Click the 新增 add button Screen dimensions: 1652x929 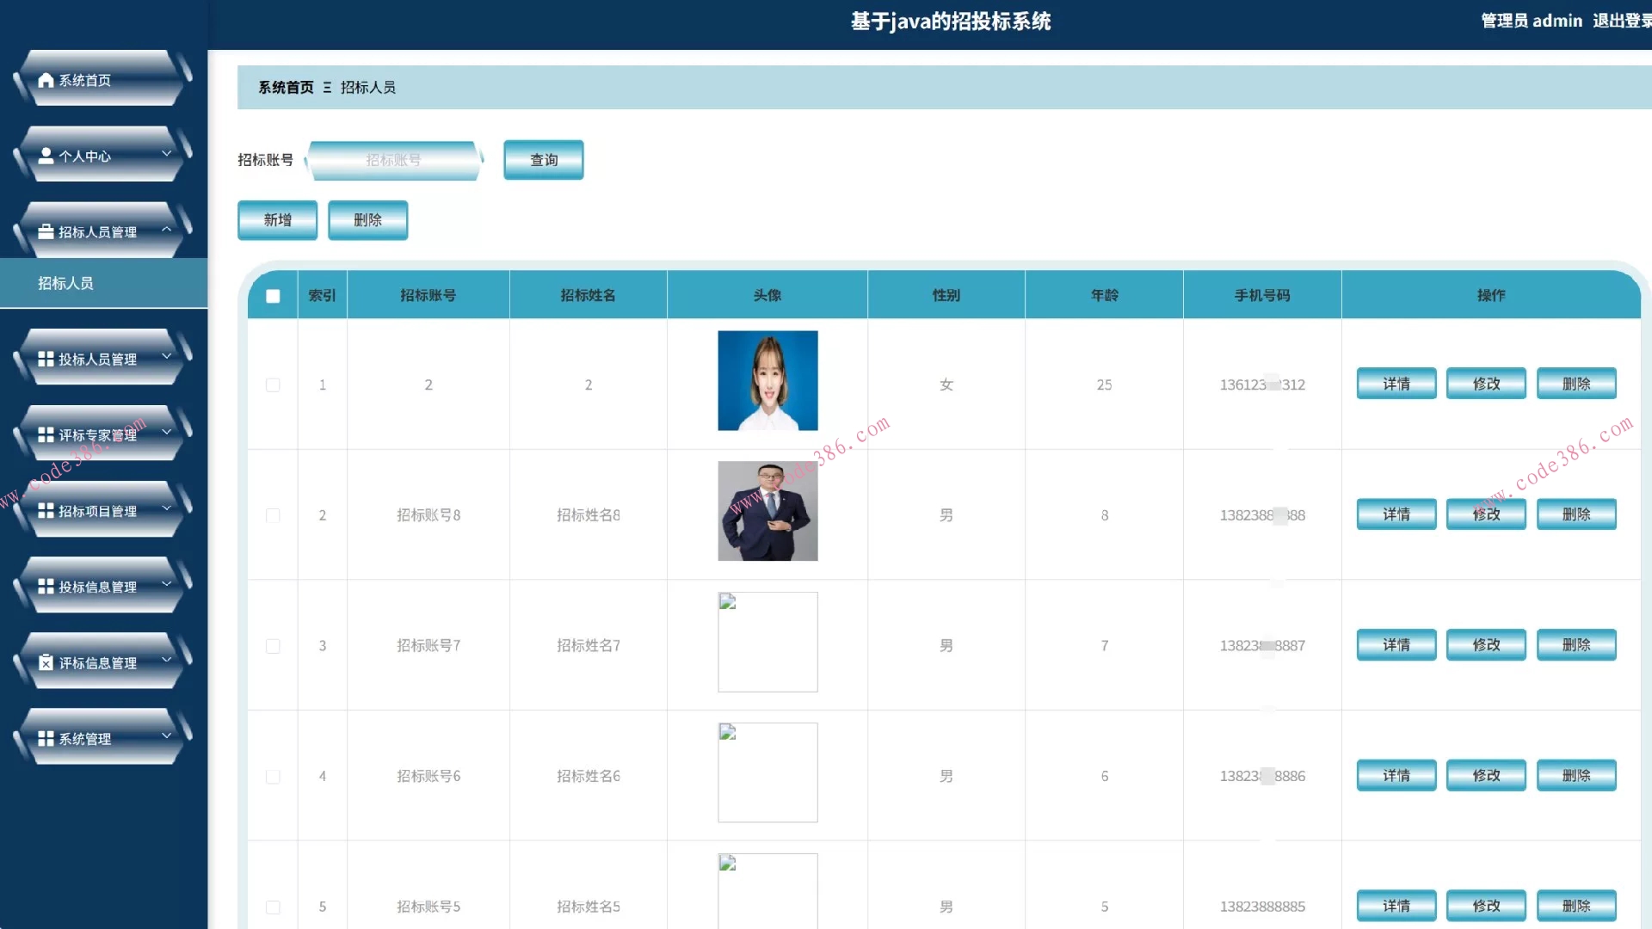(x=277, y=220)
